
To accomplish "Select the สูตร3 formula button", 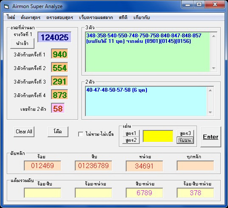I will (x=185, y=133).
